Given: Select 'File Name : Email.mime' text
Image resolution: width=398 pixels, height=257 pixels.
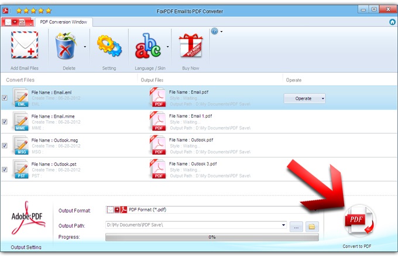Looking at the screenshot, I should [53, 116].
